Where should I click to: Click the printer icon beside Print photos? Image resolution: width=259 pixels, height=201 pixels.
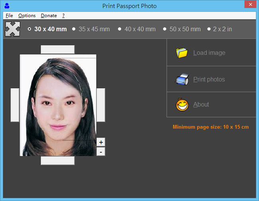pyautogui.click(x=182, y=79)
